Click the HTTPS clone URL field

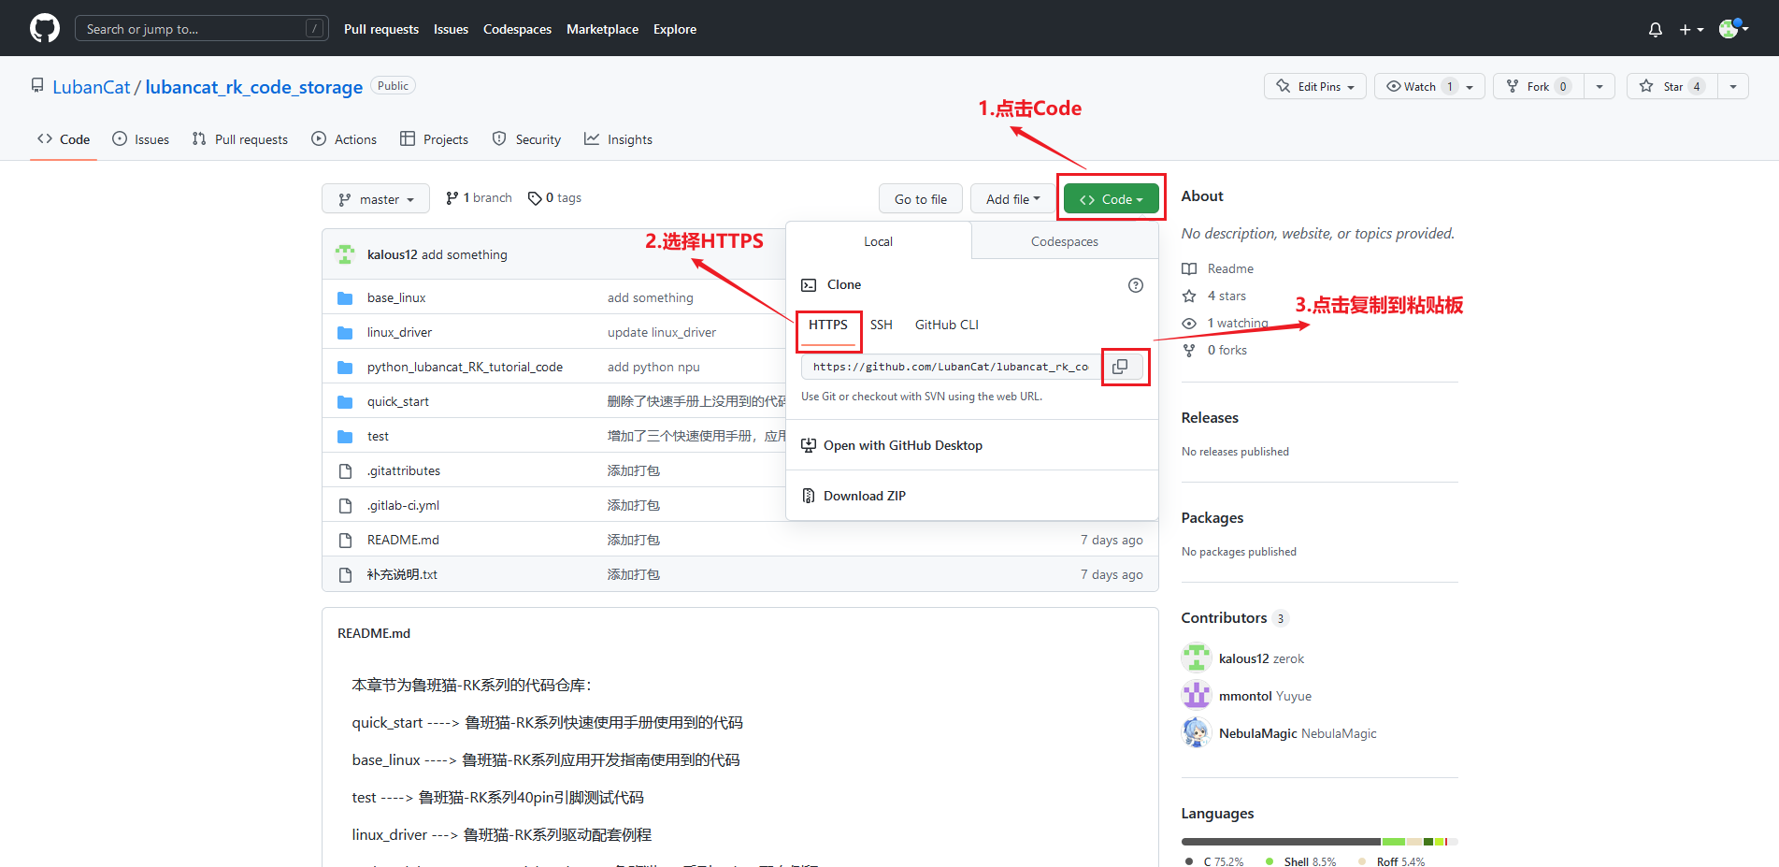[x=952, y=367]
